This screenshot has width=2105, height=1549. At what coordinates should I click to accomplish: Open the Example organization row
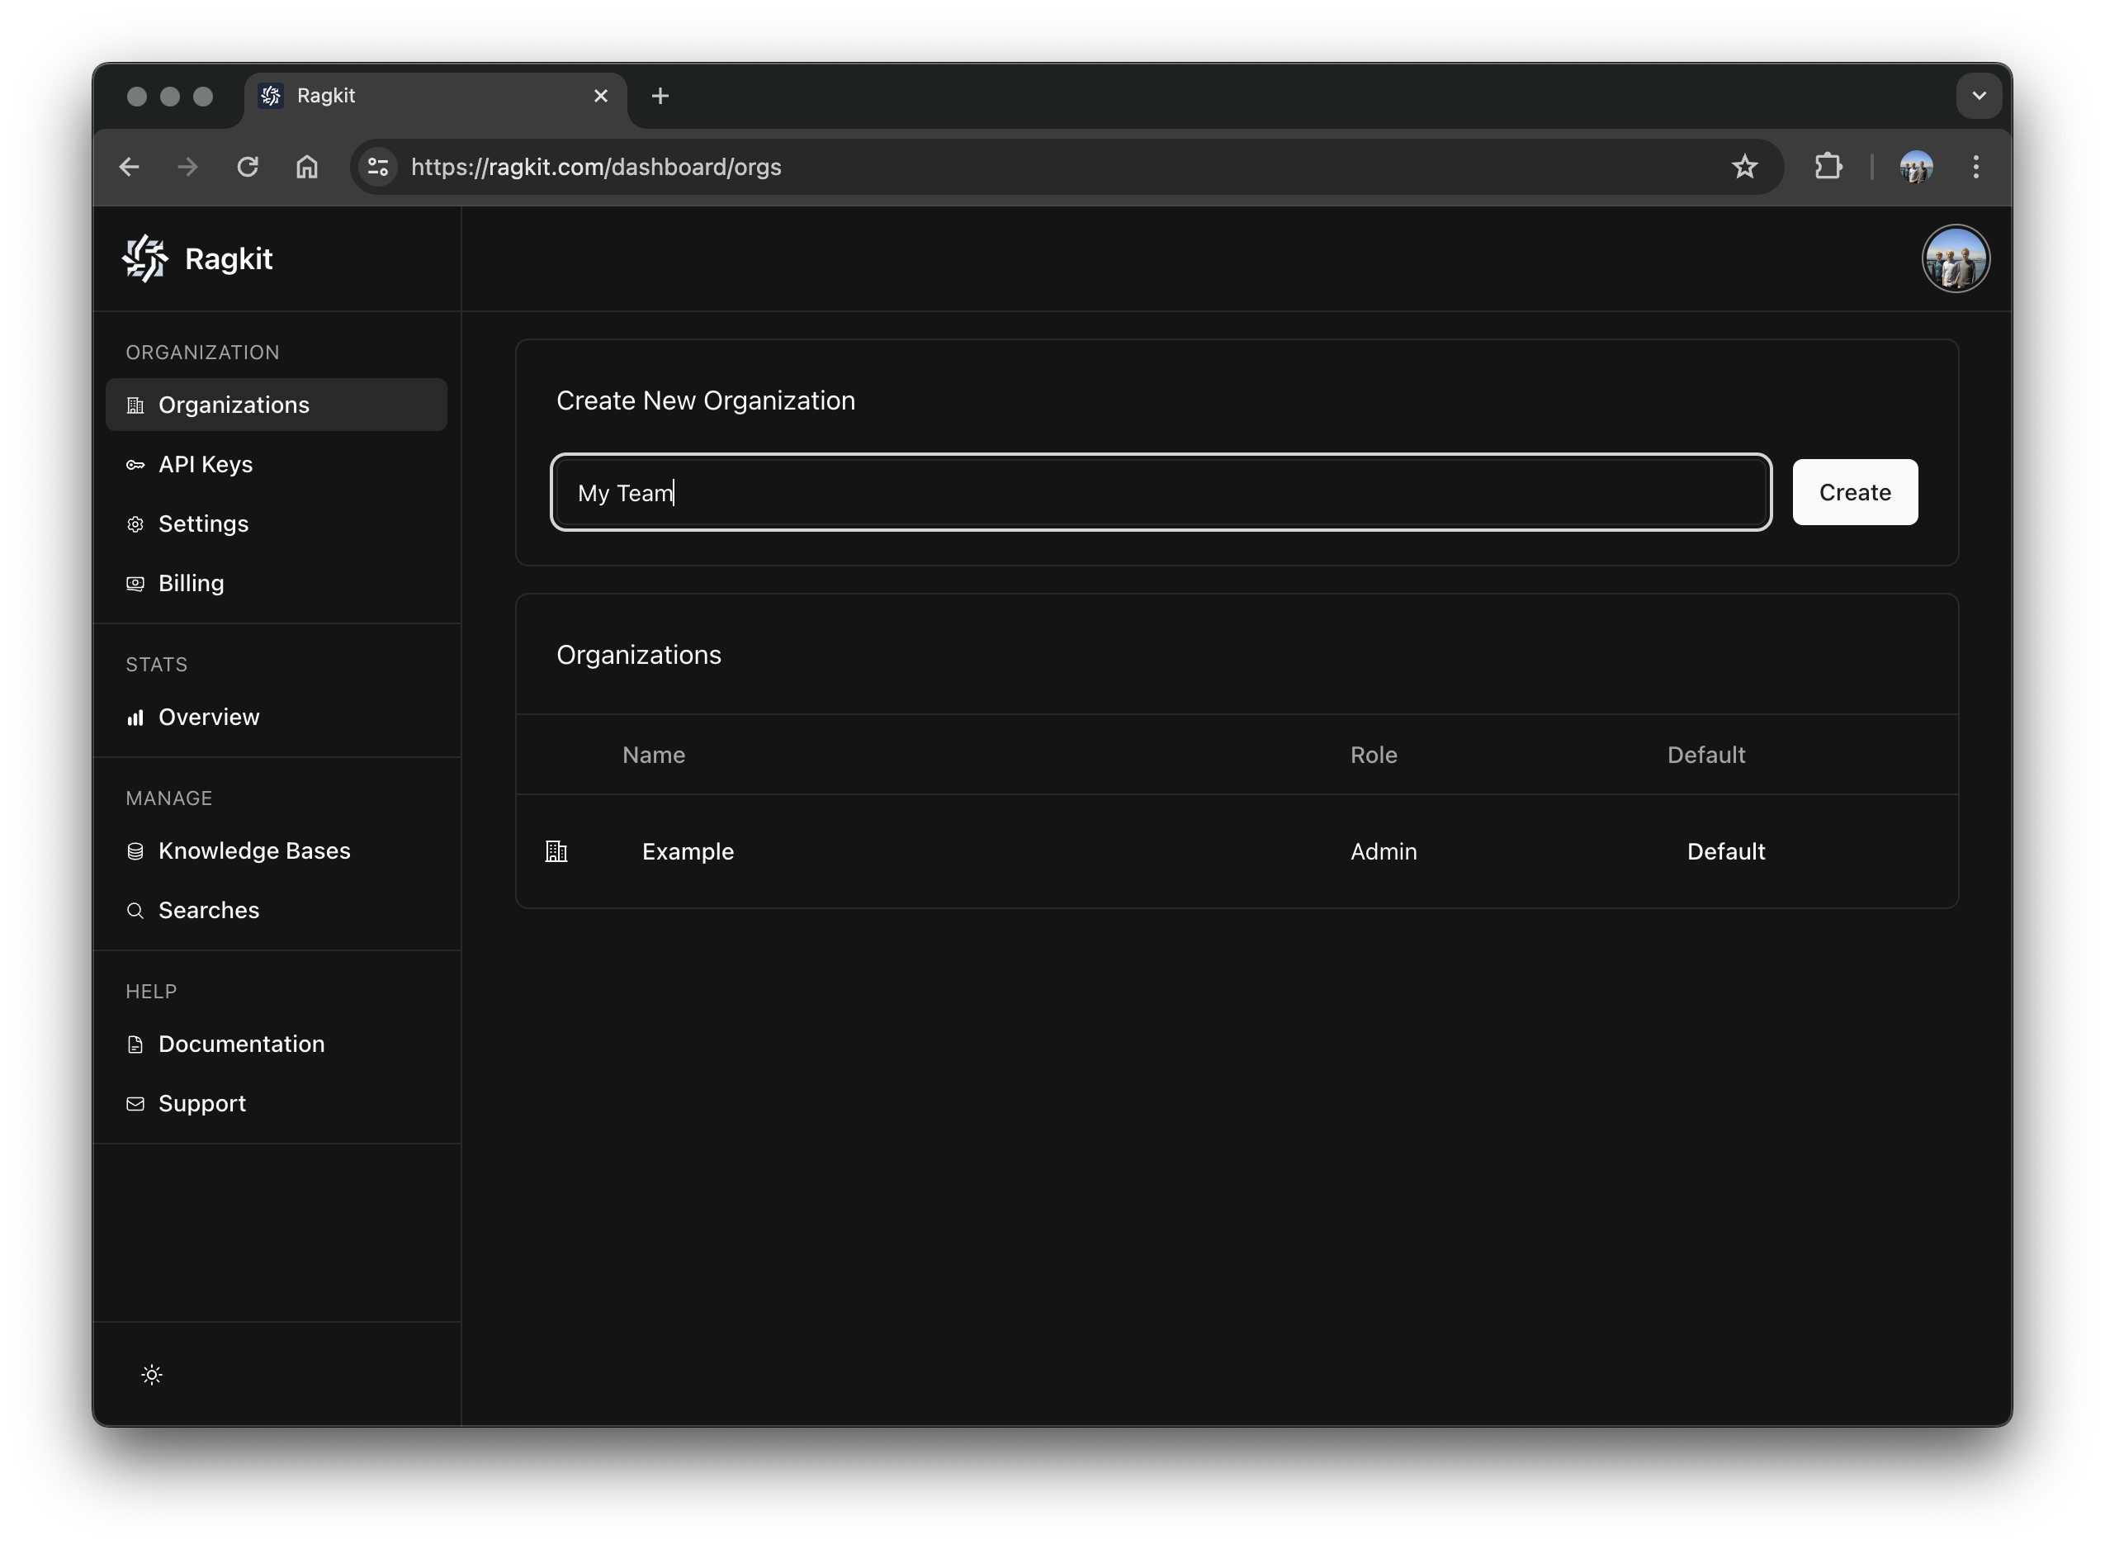tap(687, 851)
